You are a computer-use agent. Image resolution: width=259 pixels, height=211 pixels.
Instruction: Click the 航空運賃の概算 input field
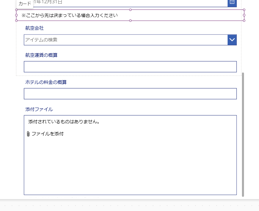[130, 67]
